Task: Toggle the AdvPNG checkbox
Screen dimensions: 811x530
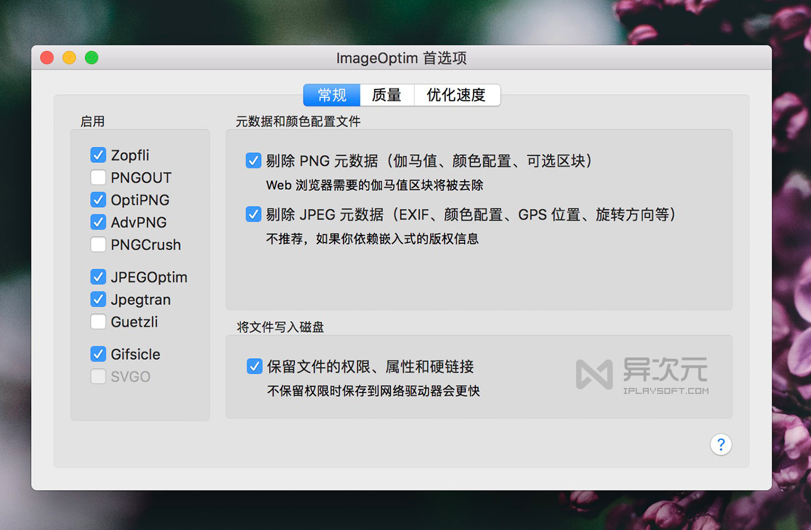Action: pyautogui.click(x=98, y=222)
